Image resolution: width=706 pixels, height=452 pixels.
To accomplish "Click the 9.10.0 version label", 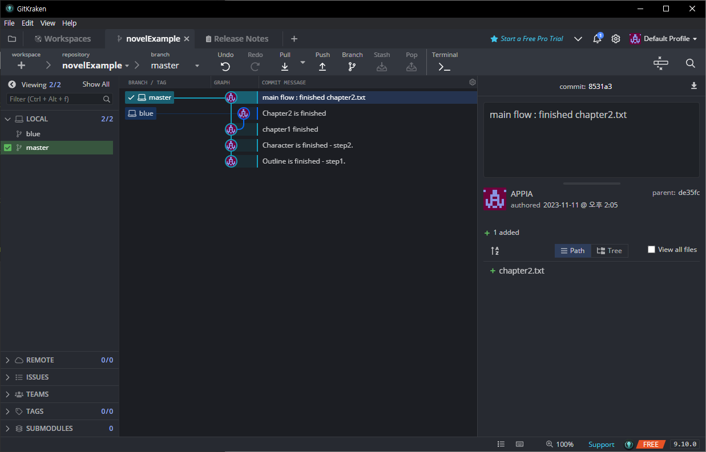I will pyautogui.click(x=684, y=444).
